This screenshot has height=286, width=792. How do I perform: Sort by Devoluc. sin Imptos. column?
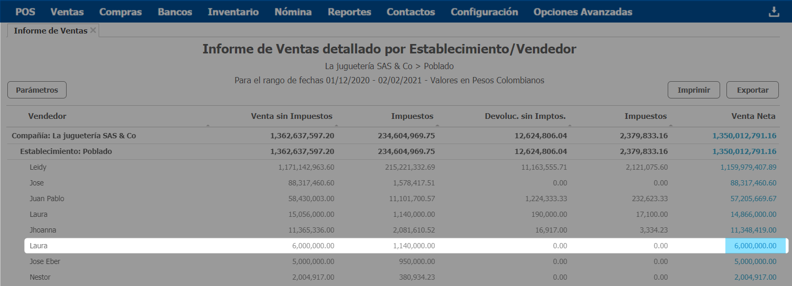[525, 116]
